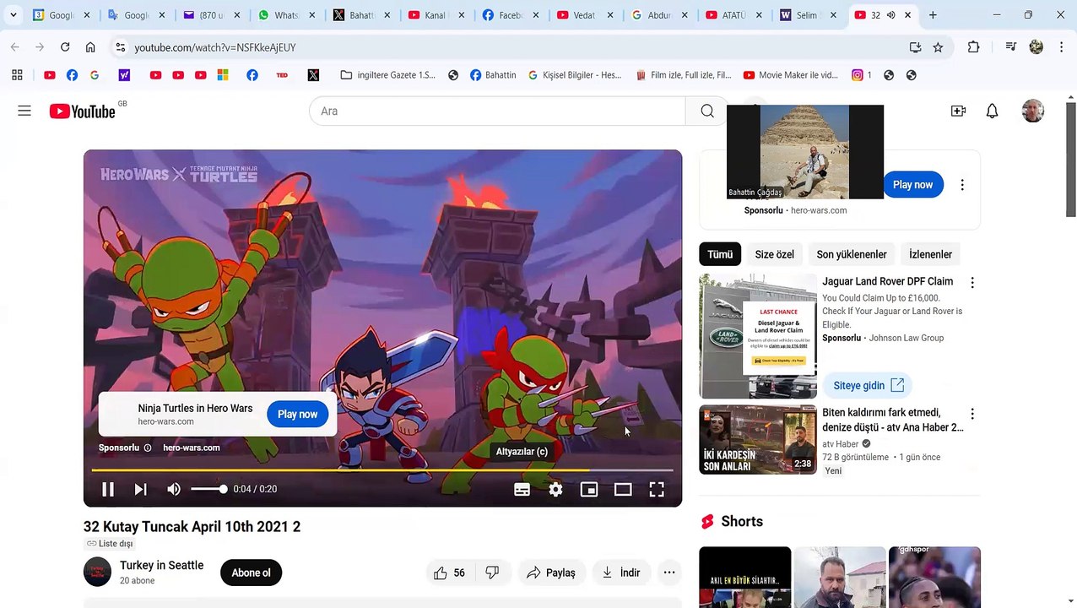Bookmark this page star icon
The width and height of the screenshot is (1077, 608).
938,47
